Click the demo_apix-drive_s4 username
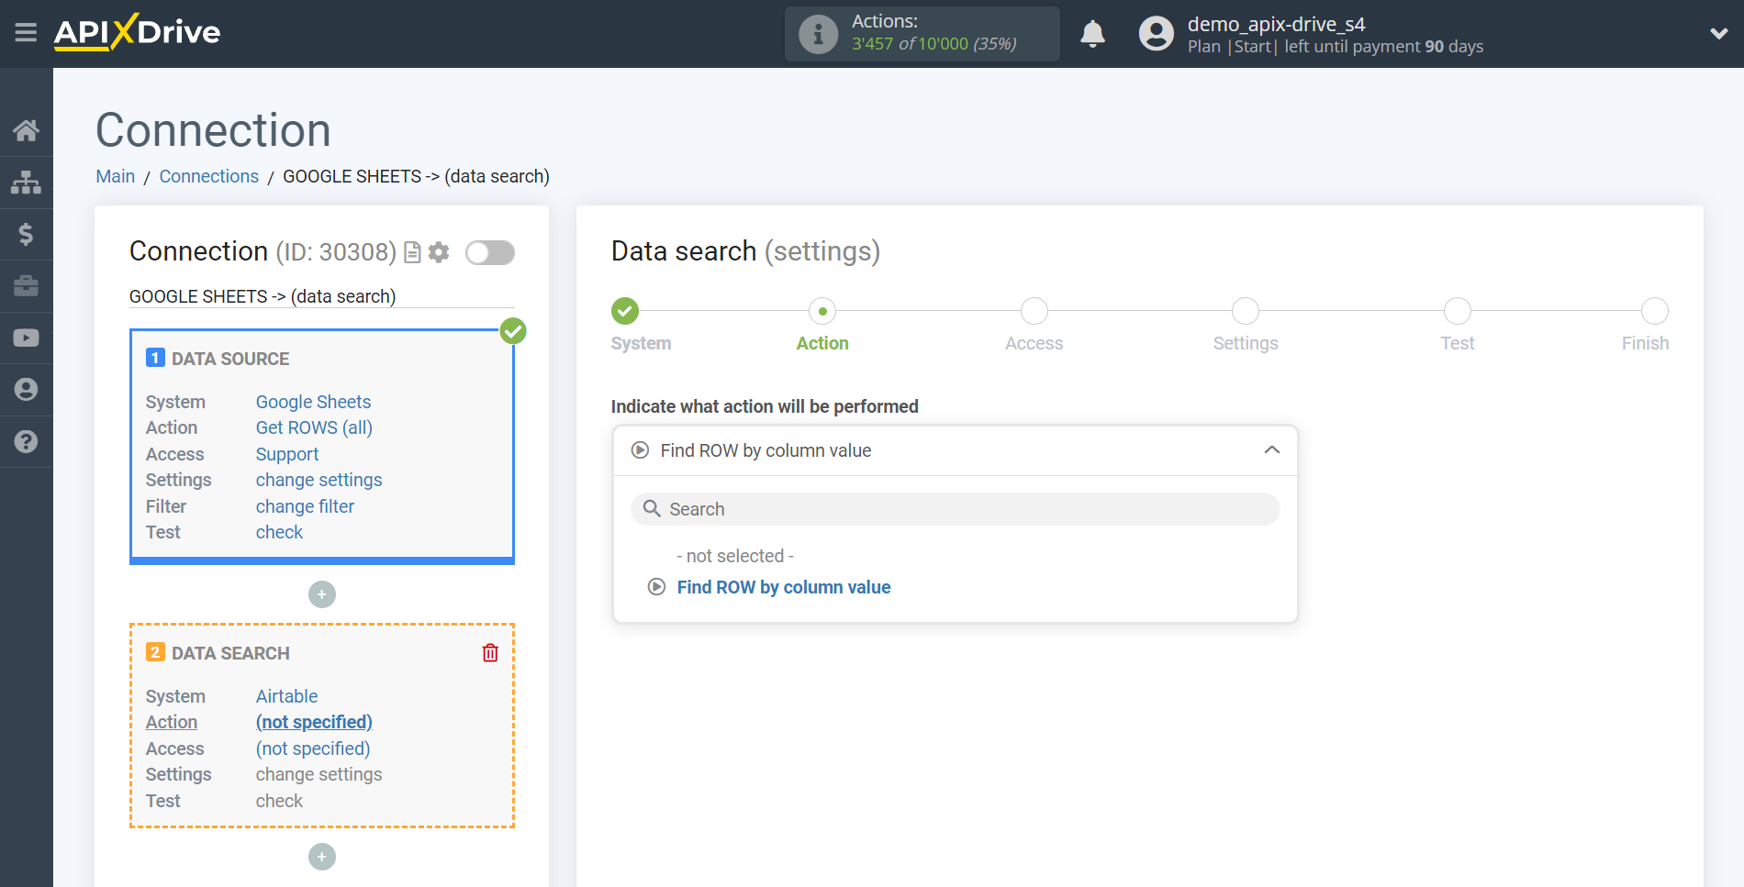Screen dimensions: 1744x887 (x=1276, y=24)
